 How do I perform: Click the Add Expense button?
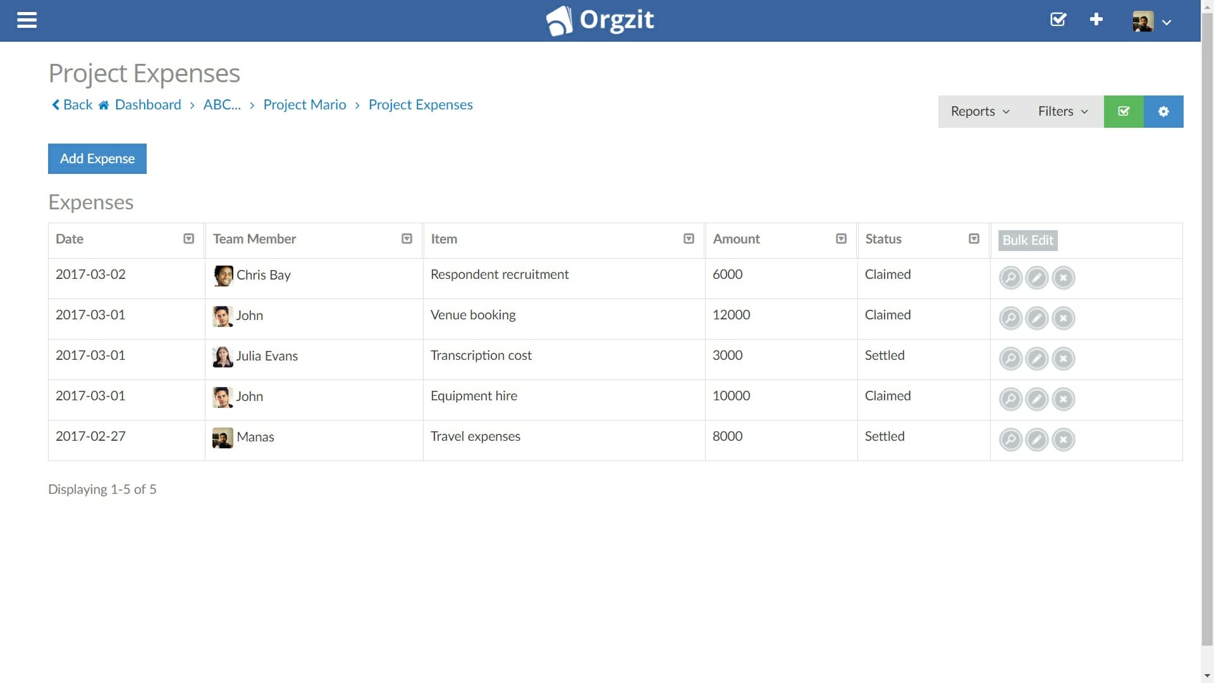tap(97, 159)
